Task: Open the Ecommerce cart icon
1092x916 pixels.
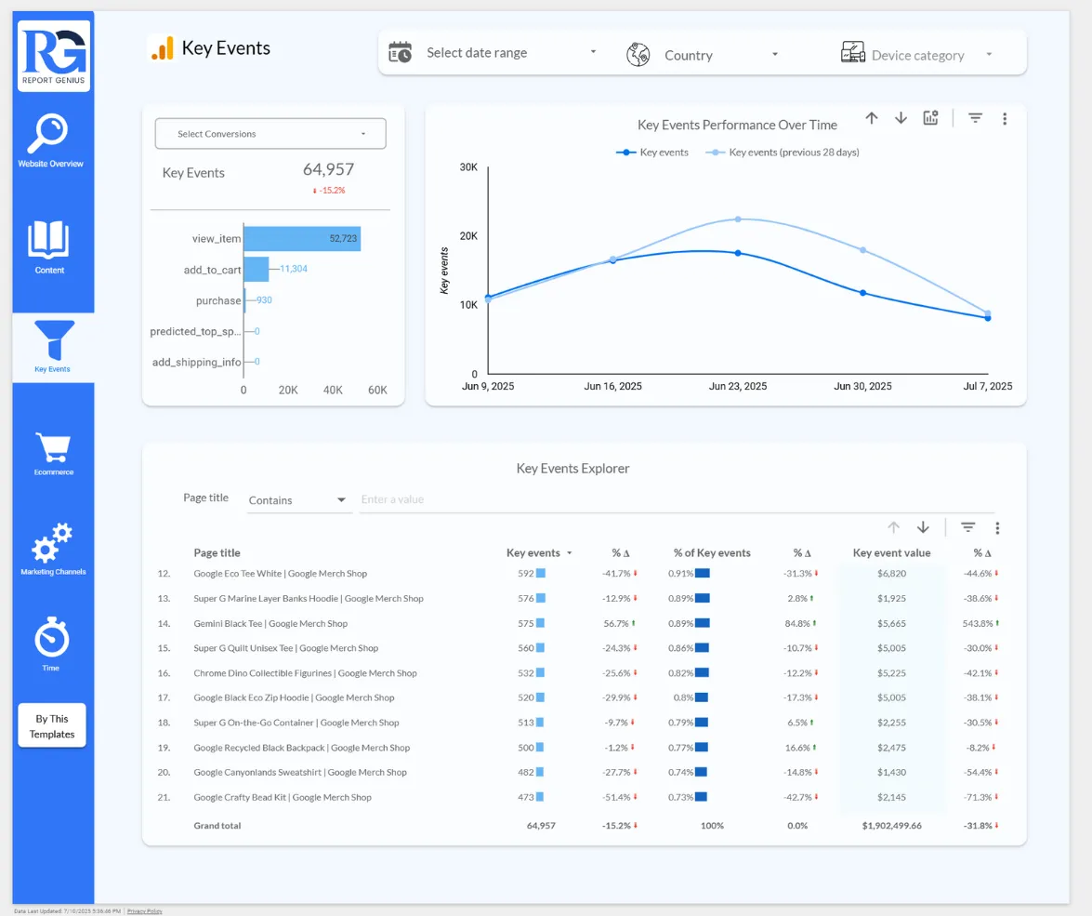Action: coord(53,447)
